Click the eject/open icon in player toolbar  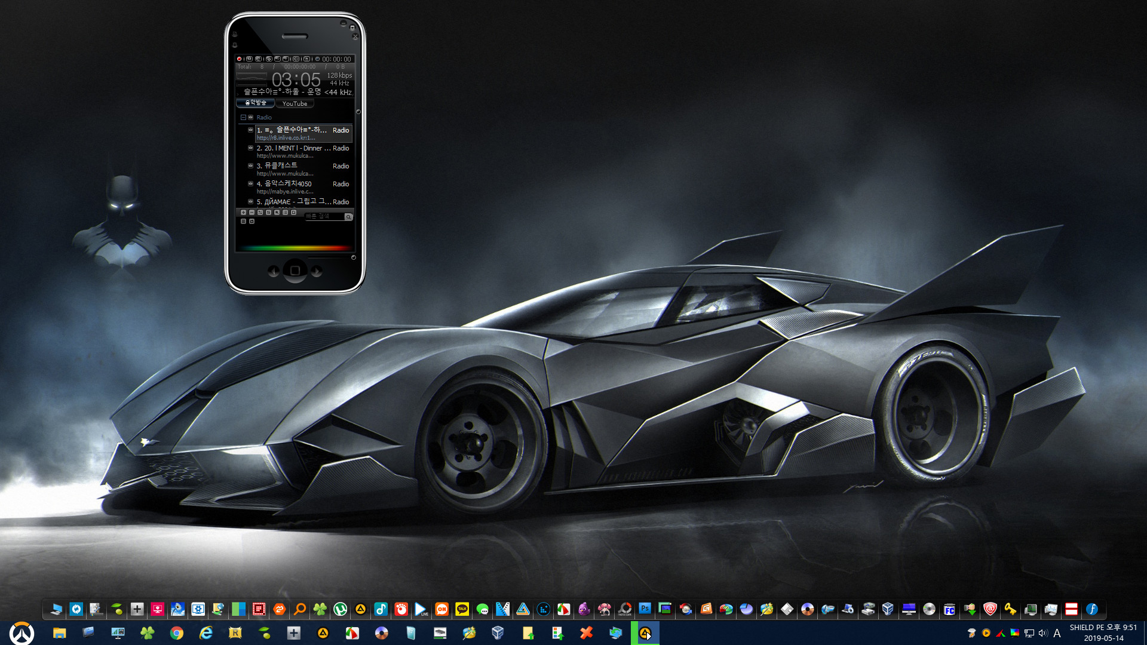coord(306,59)
